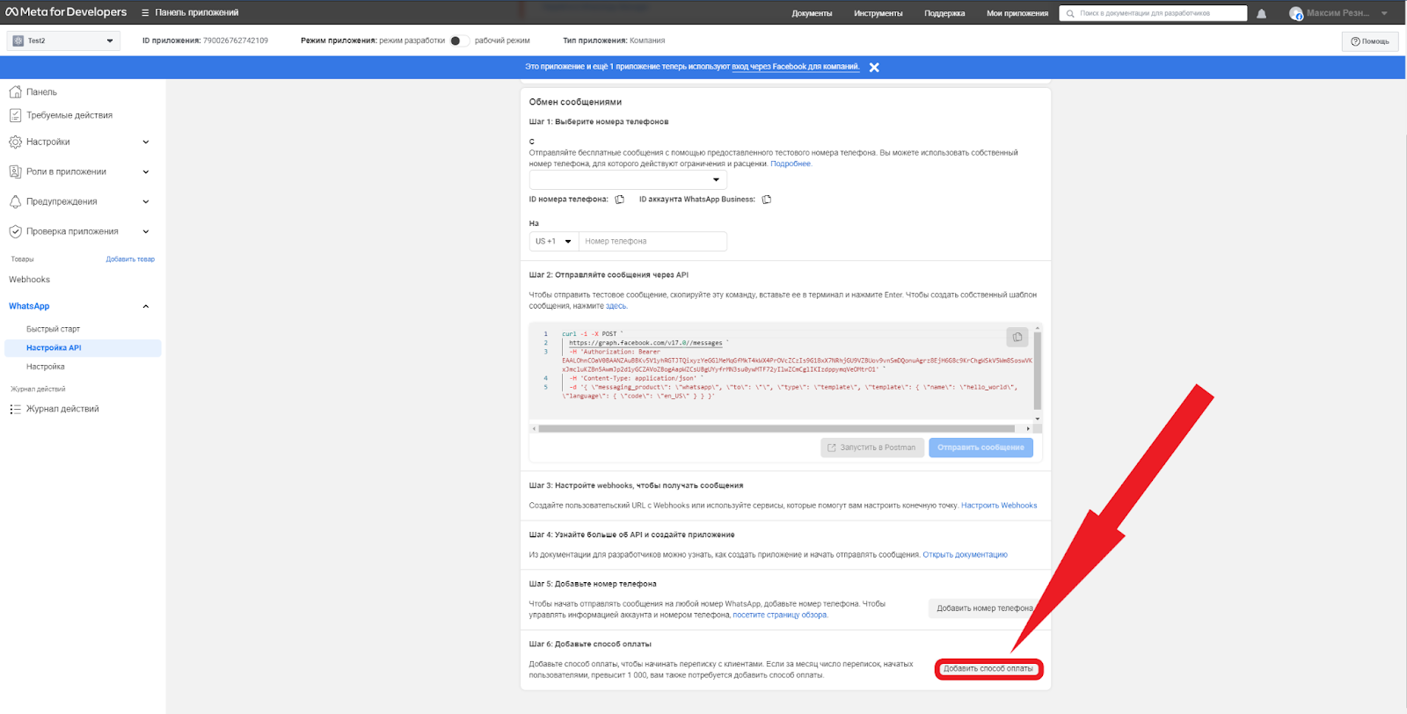Image resolution: width=1407 pixels, height=714 pixels.
Task: Select Настройка API under WhatsApp
Action: 83,348
